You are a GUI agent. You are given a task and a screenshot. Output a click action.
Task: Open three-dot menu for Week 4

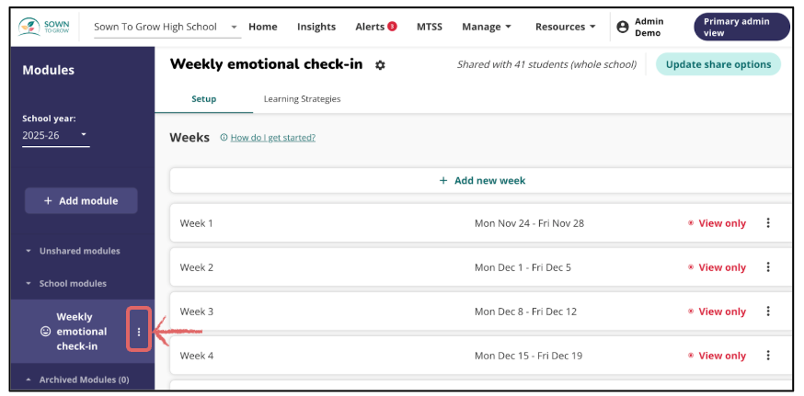click(x=768, y=356)
